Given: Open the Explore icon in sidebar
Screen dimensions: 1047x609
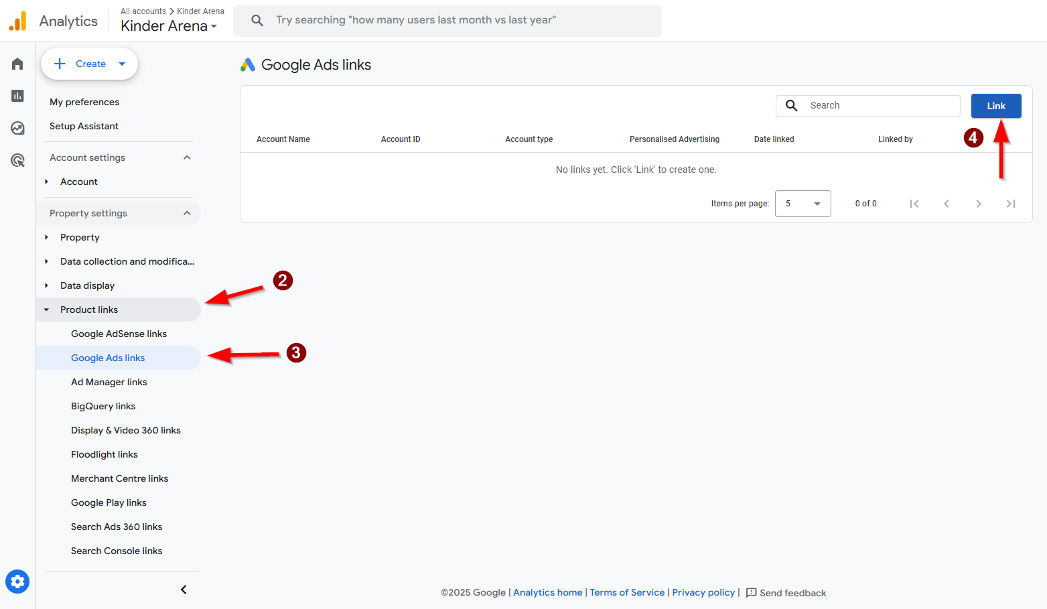Looking at the screenshot, I should (x=17, y=128).
